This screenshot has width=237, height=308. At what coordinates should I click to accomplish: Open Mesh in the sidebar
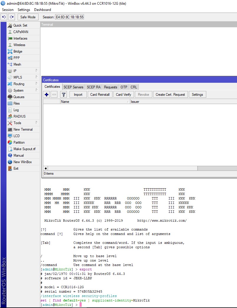23,64
